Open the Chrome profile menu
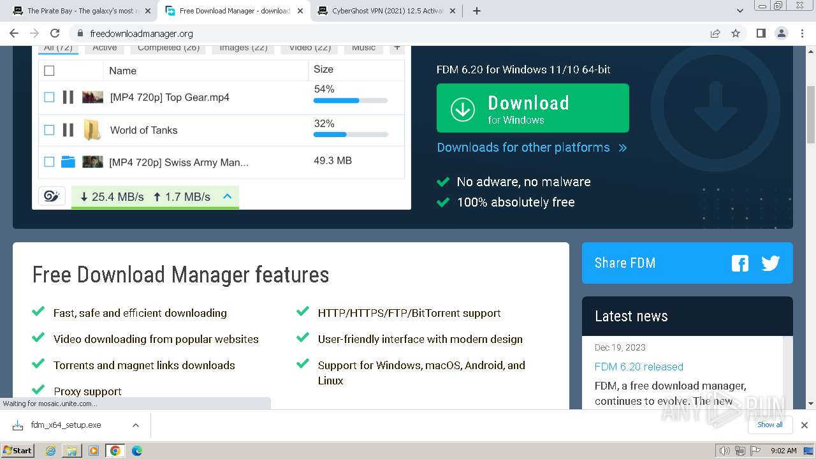This screenshot has height=459, width=816. pos(781,33)
